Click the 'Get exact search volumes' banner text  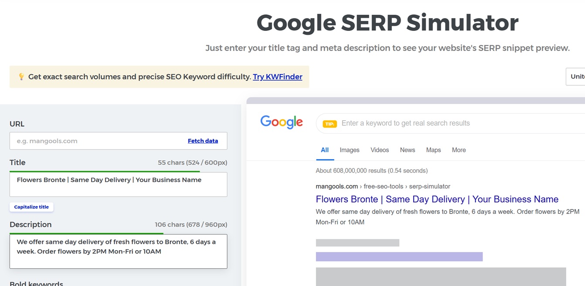point(139,77)
